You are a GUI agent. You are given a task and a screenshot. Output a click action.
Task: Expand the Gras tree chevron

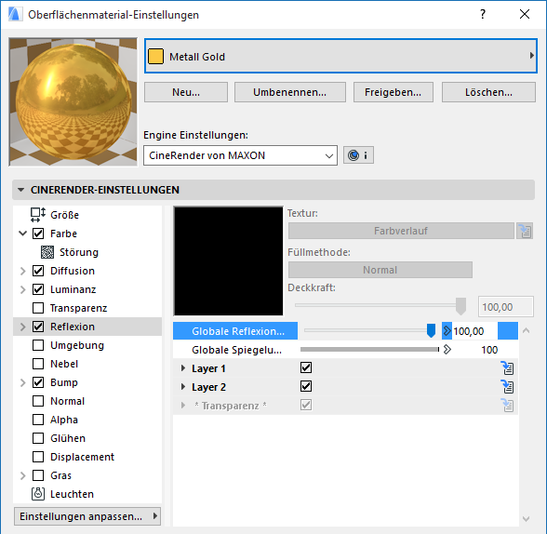[22, 475]
